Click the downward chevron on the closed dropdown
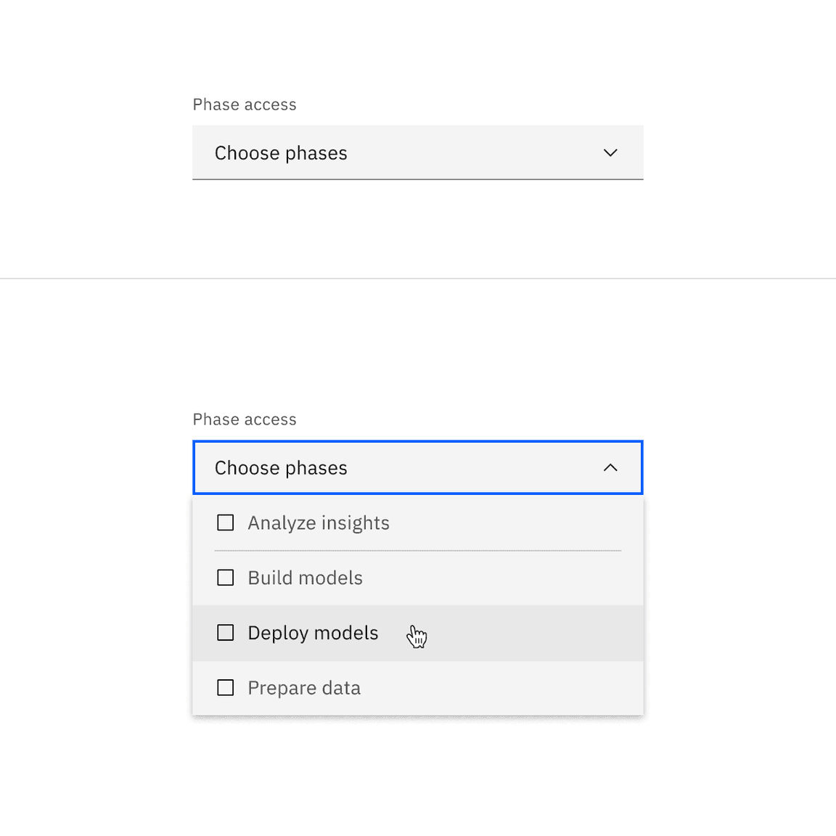836x836 pixels. [610, 153]
